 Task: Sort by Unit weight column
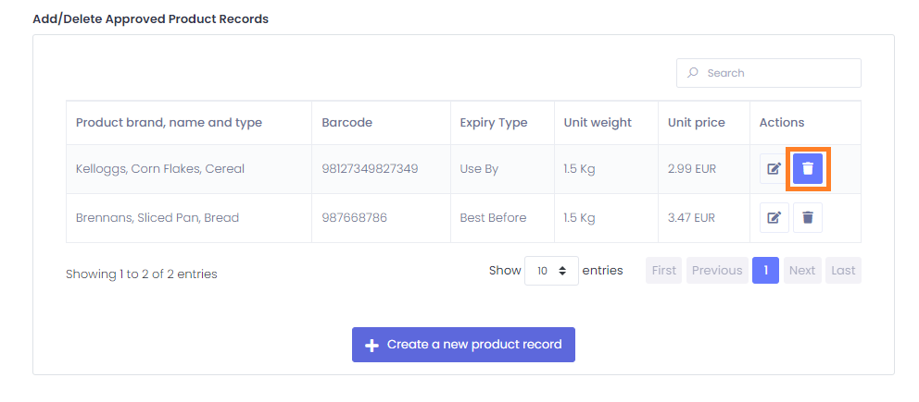pyautogui.click(x=598, y=123)
